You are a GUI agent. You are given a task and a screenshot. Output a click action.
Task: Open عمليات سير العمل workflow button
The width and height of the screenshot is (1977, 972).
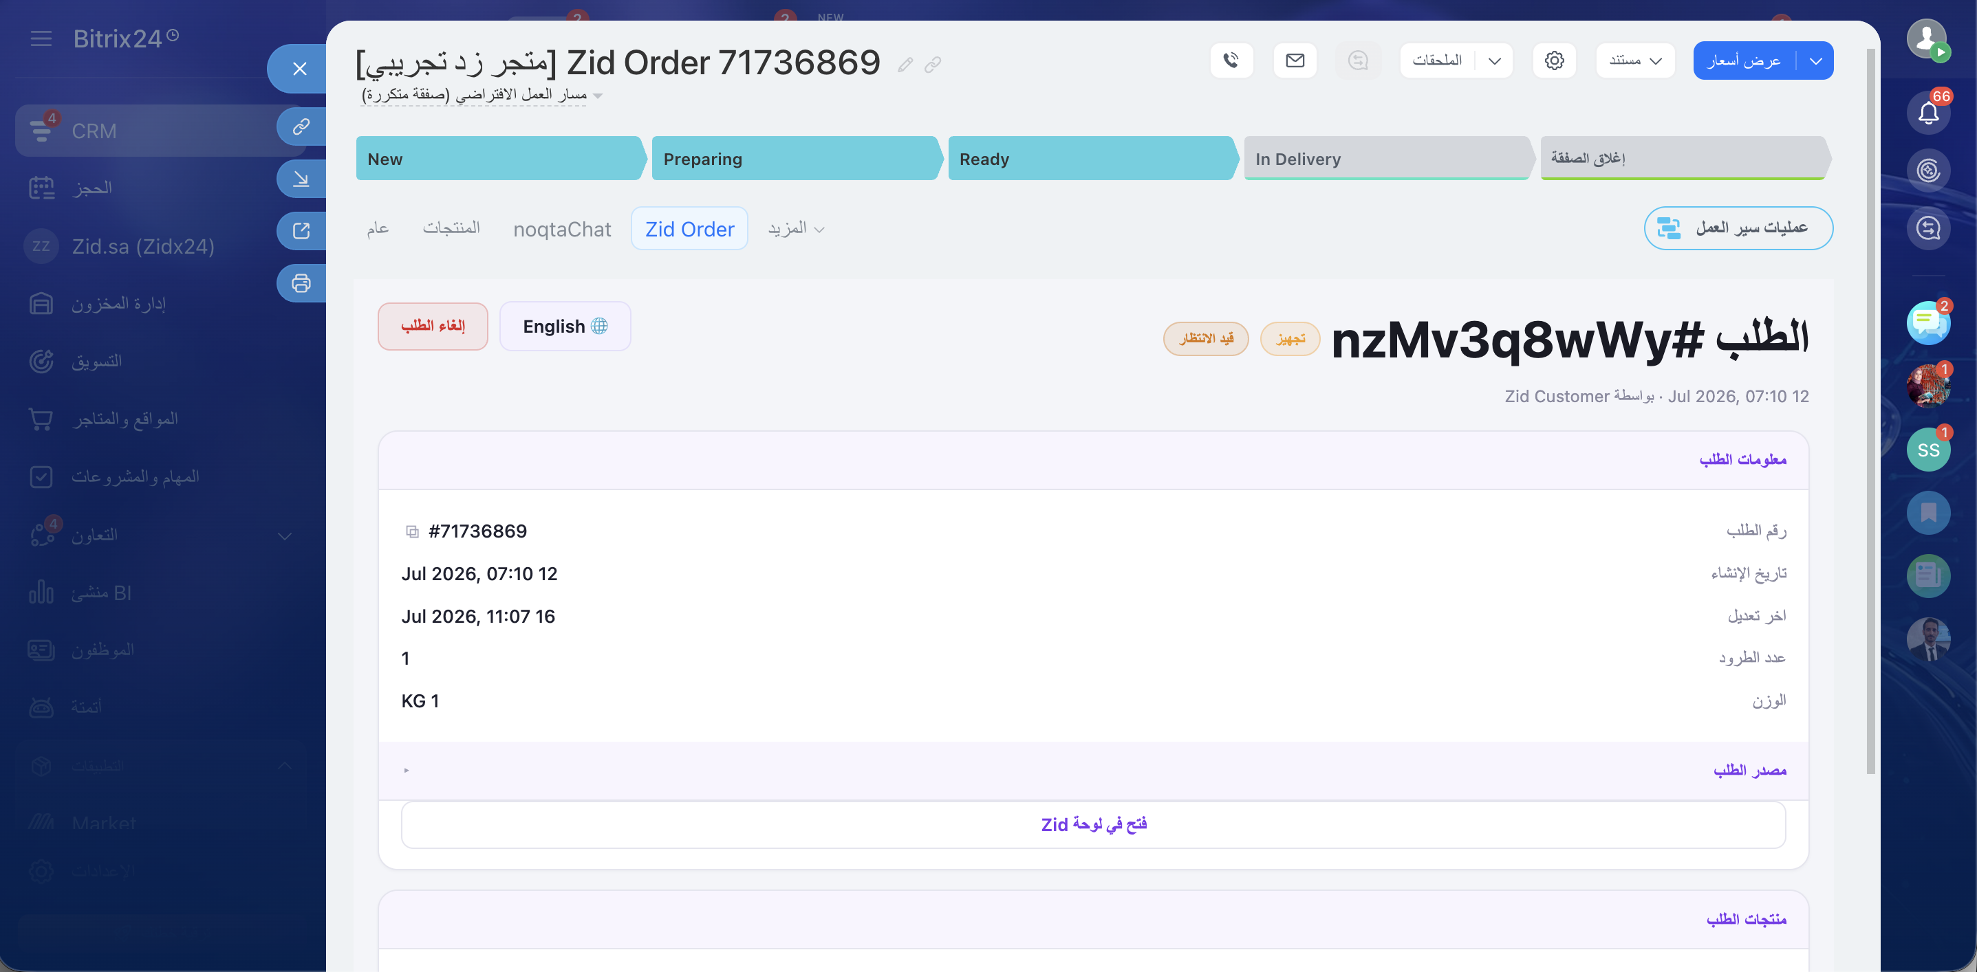[1738, 228]
